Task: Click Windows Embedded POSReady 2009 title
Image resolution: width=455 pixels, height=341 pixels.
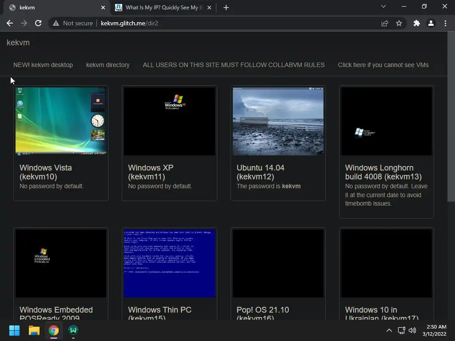Action: (56, 313)
